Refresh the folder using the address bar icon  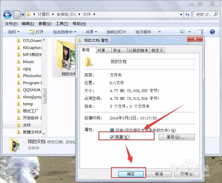pyautogui.click(x=188, y=14)
